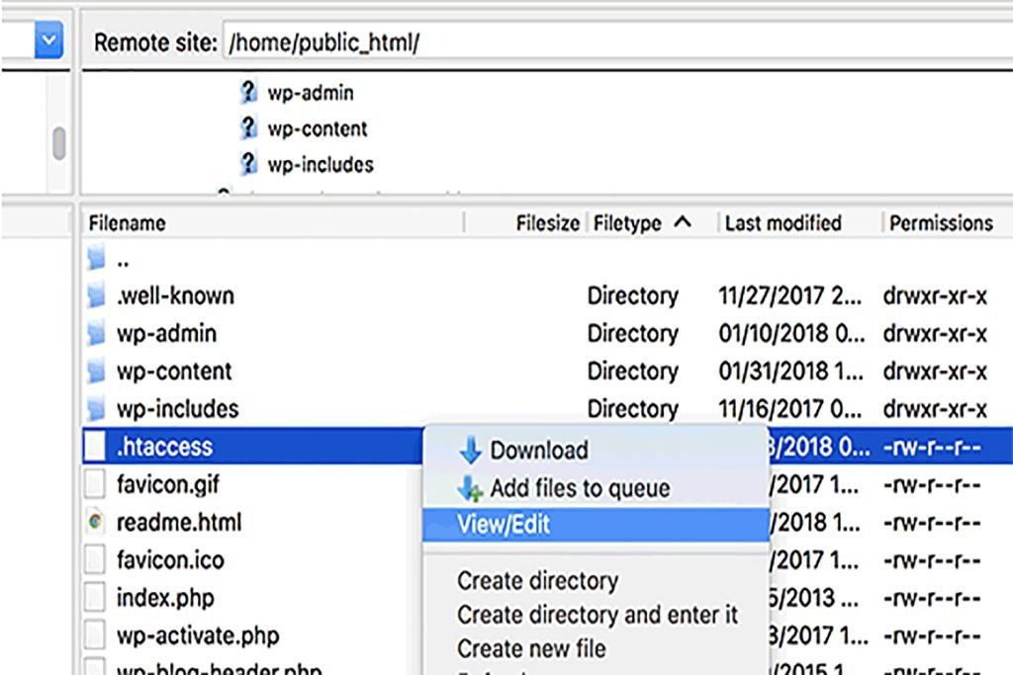Sort by the Filetype column header
1013x675 pixels.
click(627, 223)
